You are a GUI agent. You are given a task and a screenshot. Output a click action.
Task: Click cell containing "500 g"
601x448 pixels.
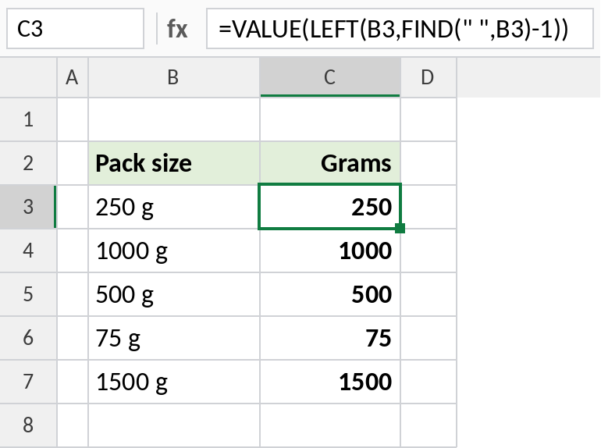(x=174, y=294)
